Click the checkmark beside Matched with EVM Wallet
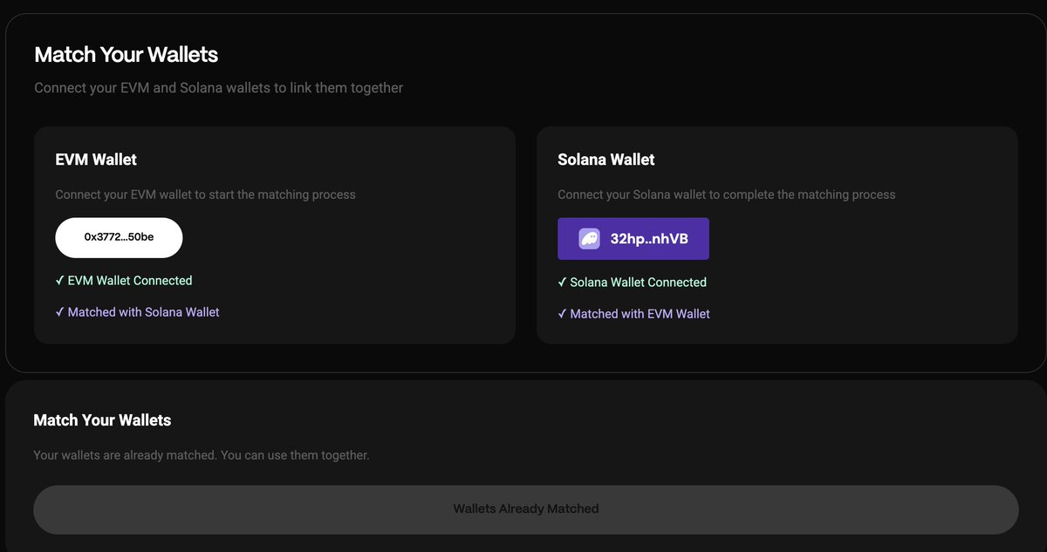This screenshot has width=1047, height=552. tap(562, 313)
